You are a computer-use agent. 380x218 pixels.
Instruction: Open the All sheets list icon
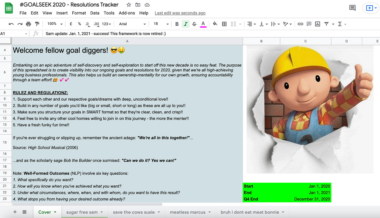tap(24, 212)
